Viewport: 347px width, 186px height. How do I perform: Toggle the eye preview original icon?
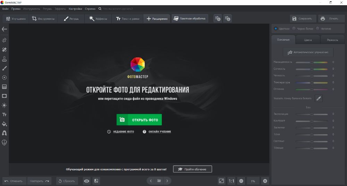[86, 181]
